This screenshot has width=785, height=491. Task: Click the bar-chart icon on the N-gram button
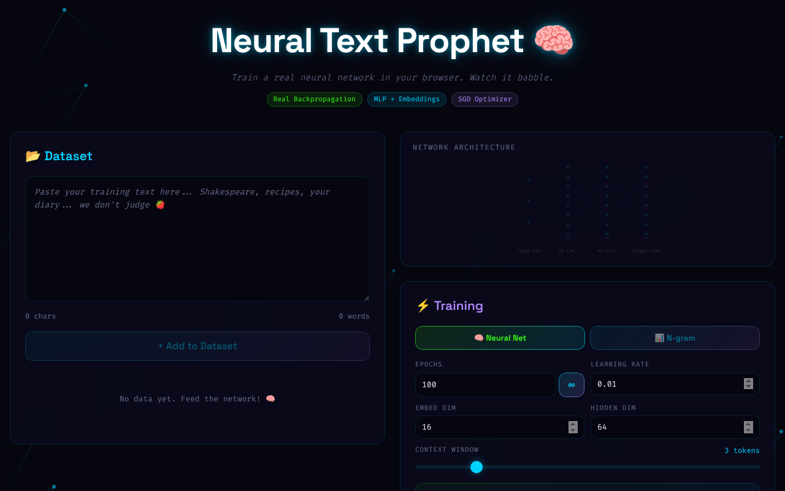[x=659, y=338]
